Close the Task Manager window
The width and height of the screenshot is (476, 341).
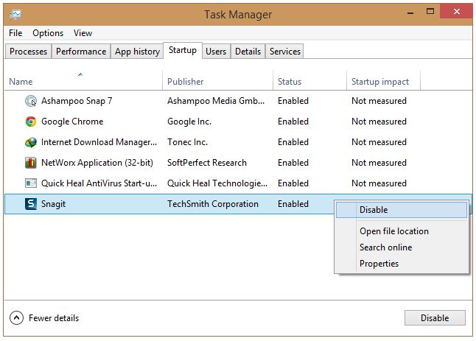tap(456, 12)
